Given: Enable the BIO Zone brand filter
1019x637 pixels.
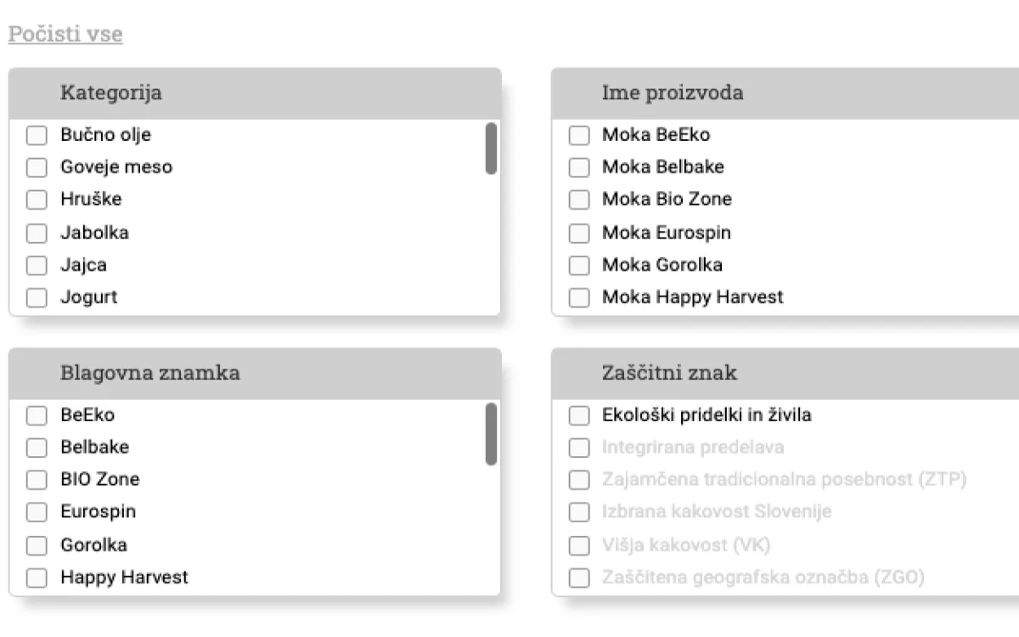Looking at the screenshot, I should pos(37,480).
